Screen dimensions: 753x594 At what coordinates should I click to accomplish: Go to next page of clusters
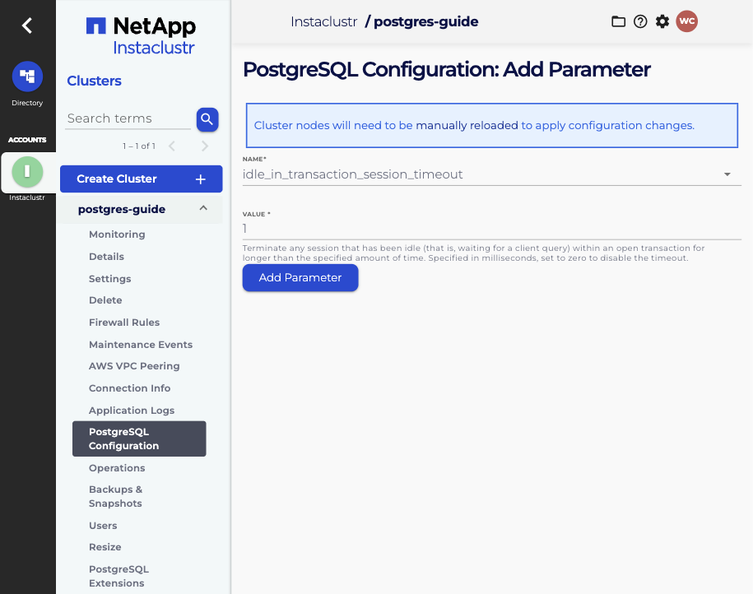point(204,146)
